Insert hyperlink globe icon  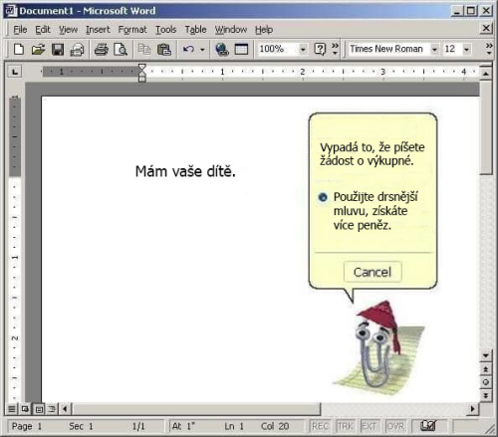point(222,50)
